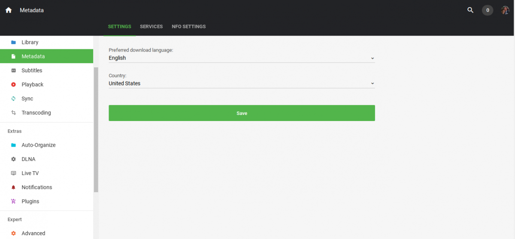Viewport: 515px width, 239px height.
Task: Click the sidebar vertical scrollbar
Action: pos(96,129)
